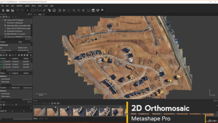Click the Show images toolbar icon

pos(89,10)
